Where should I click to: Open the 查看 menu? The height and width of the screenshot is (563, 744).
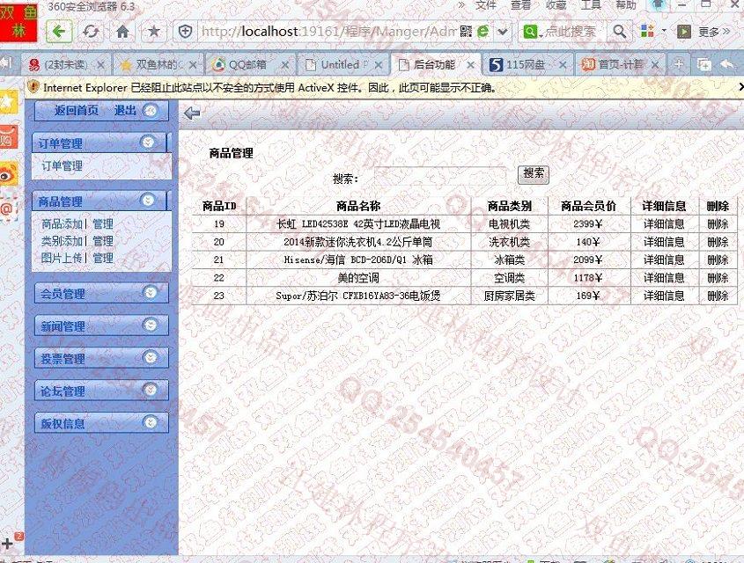click(x=521, y=5)
